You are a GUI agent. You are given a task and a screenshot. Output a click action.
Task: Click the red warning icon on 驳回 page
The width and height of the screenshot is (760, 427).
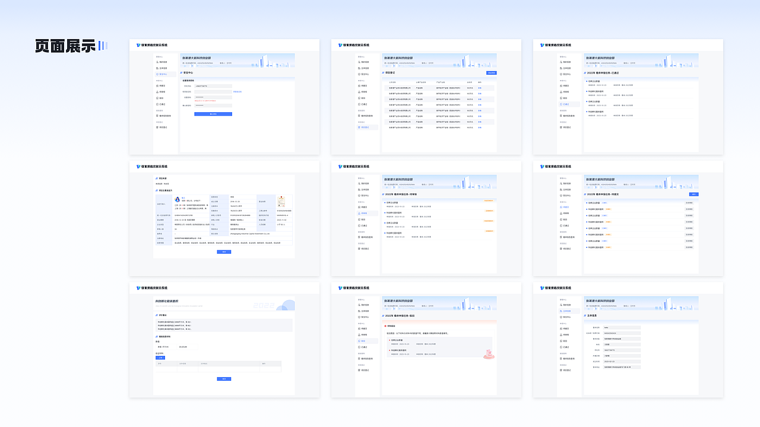click(385, 326)
